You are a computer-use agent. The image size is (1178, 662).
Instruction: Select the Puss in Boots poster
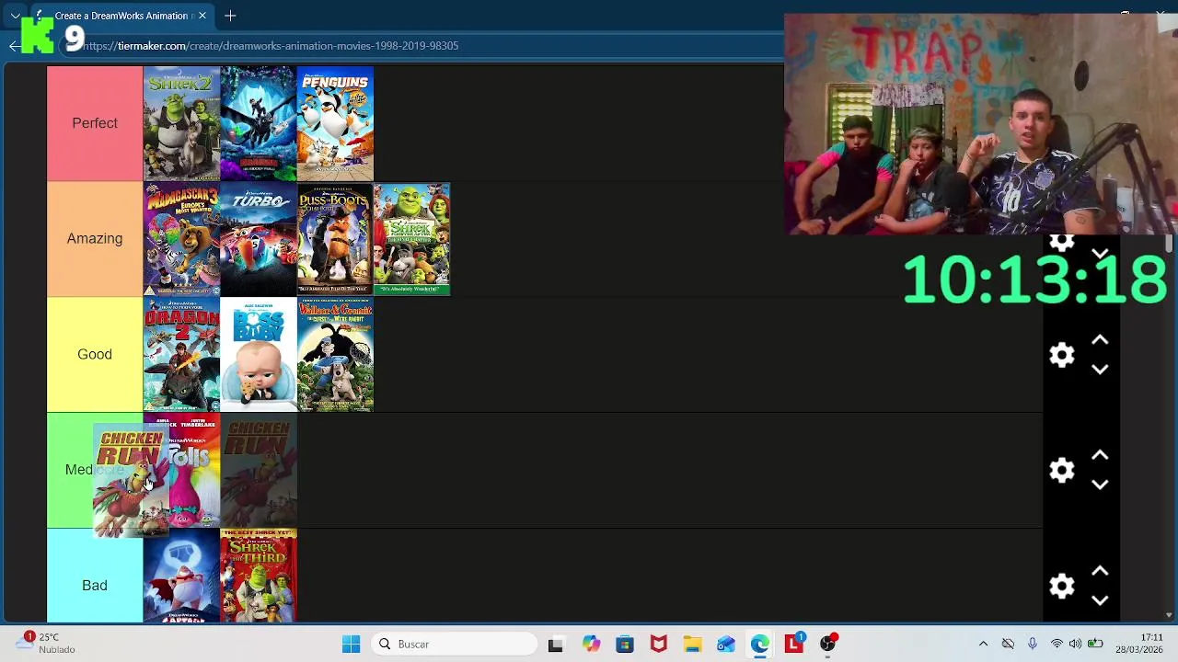click(335, 239)
